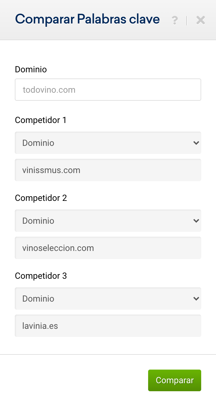This screenshot has height=411, width=216.
Task: Open the help question mark icon
Action: 175,20
